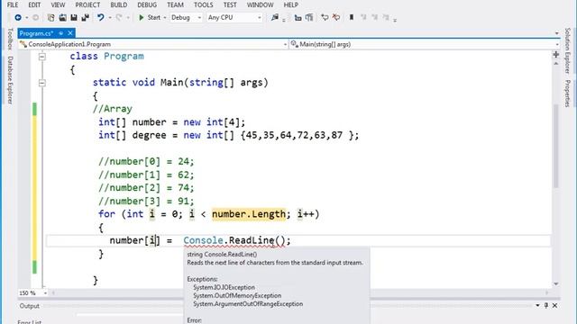Collapse the class Program code block

tap(42, 57)
